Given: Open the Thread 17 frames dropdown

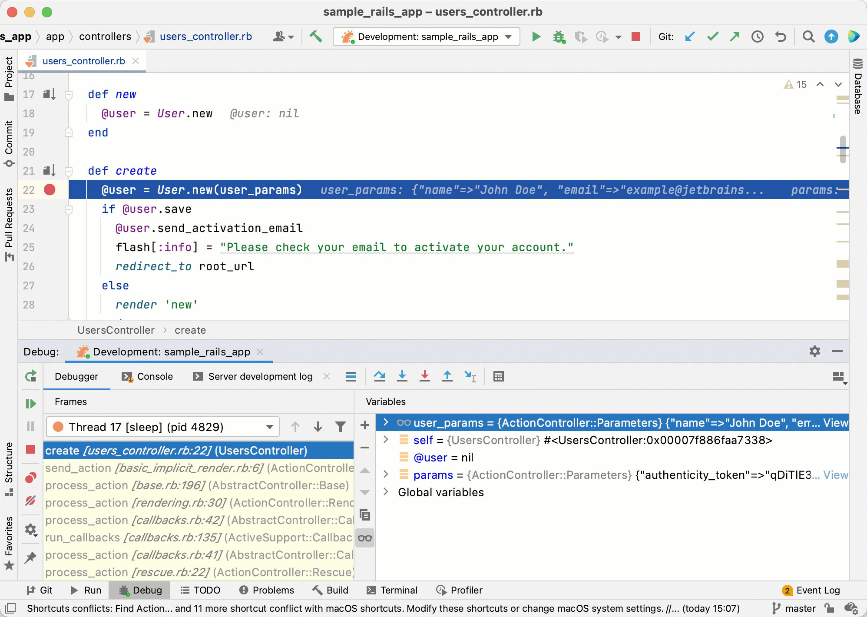Looking at the screenshot, I should 270,427.
